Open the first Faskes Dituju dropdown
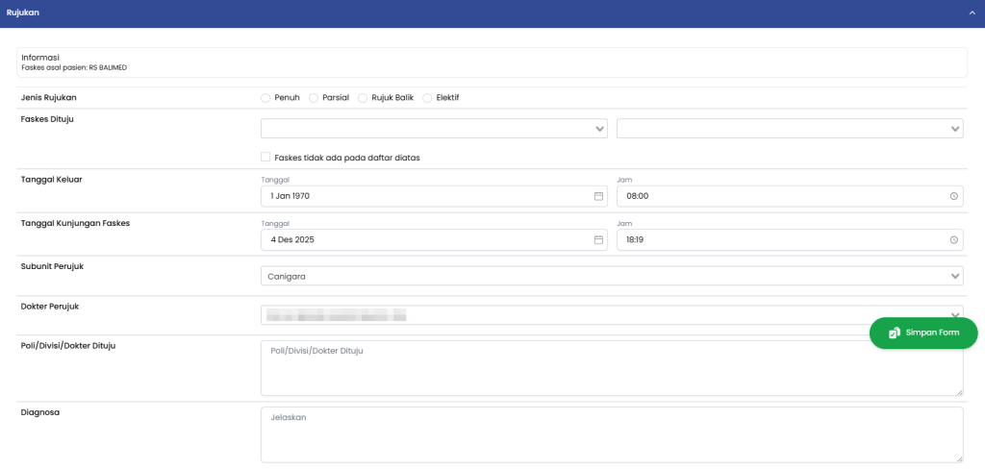Screen dimensions: 985x469 [433, 129]
